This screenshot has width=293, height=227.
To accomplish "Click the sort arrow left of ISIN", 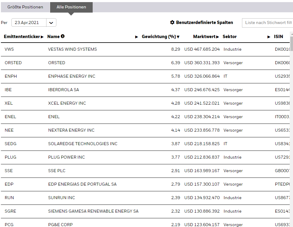I will (x=269, y=37).
